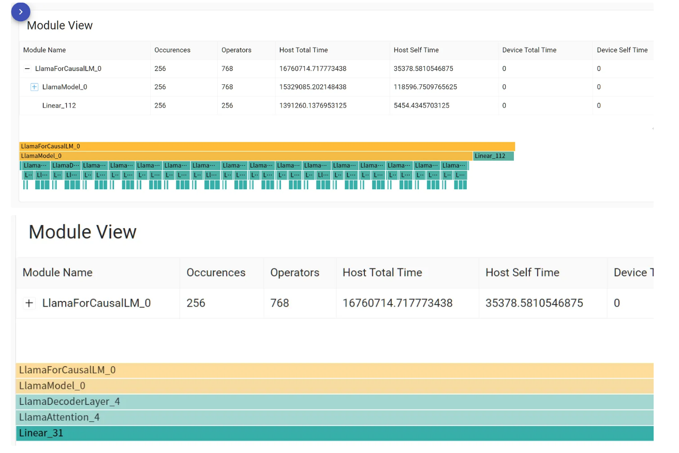Expand the LlamaModel_0 row with plus icon
The height and width of the screenshot is (453, 679).
coord(34,87)
